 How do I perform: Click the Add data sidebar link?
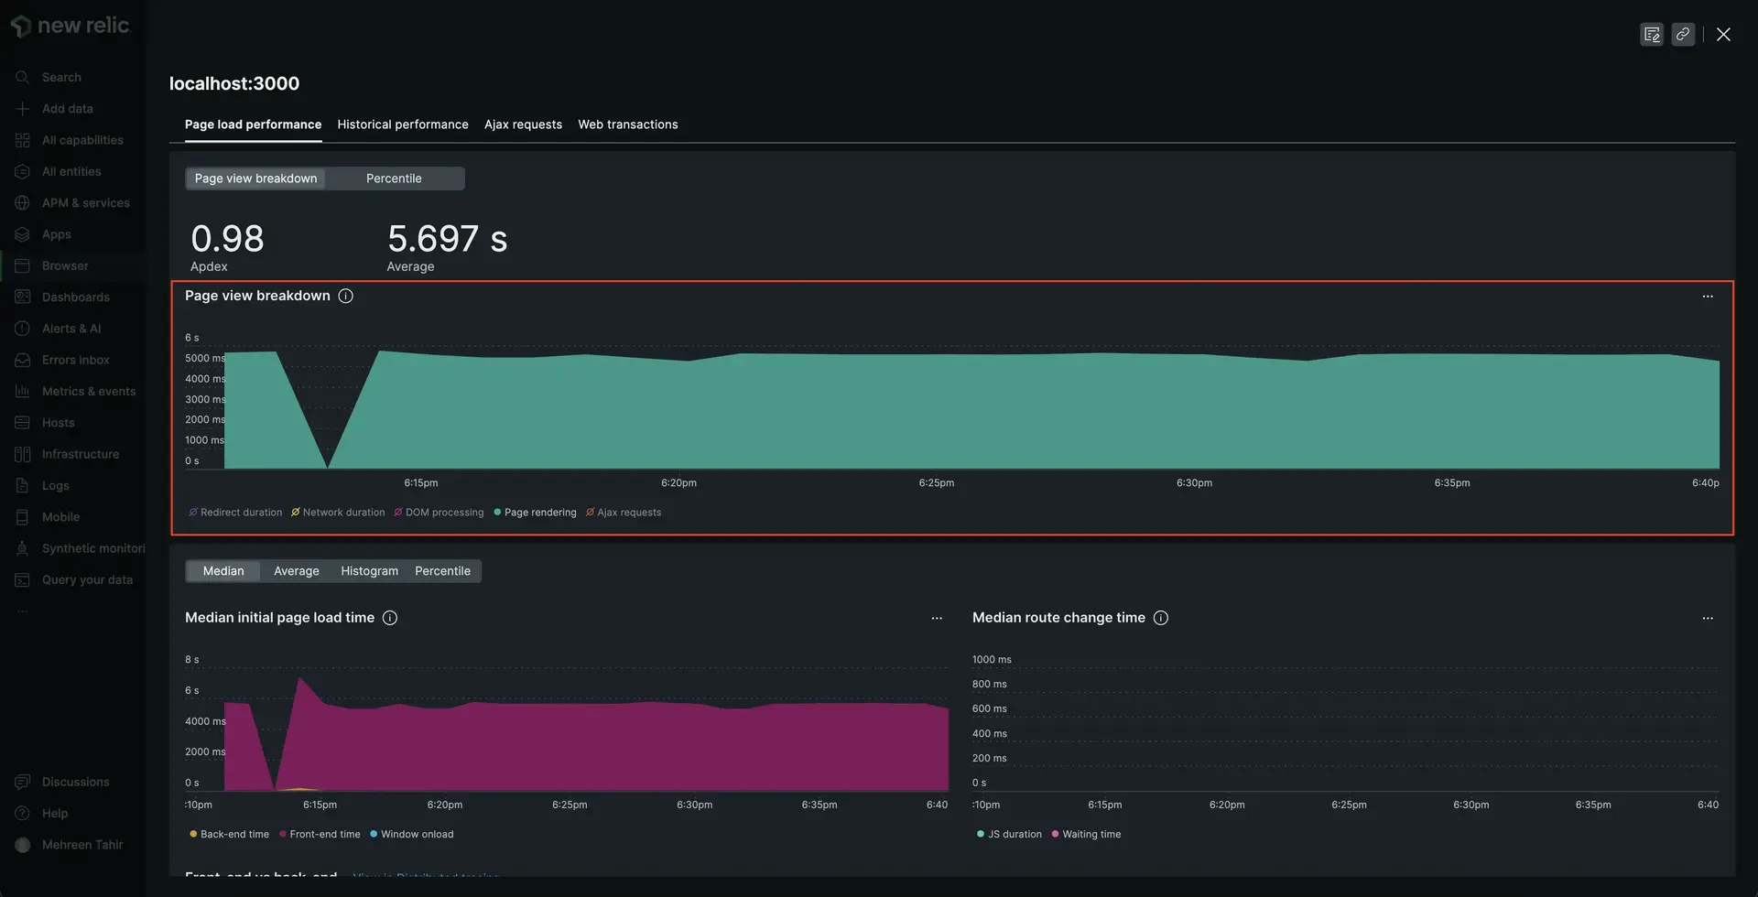pyautogui.click(x=68, y=109)
